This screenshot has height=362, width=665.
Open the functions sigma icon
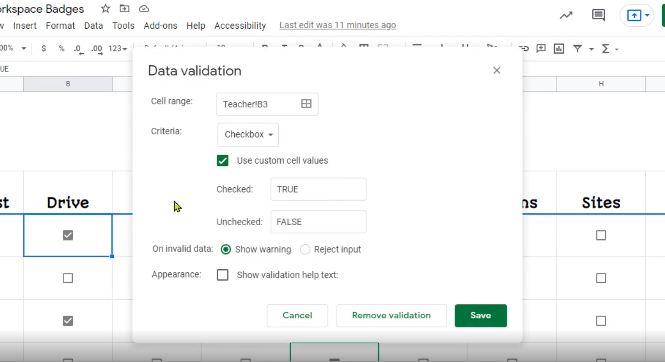605,49
